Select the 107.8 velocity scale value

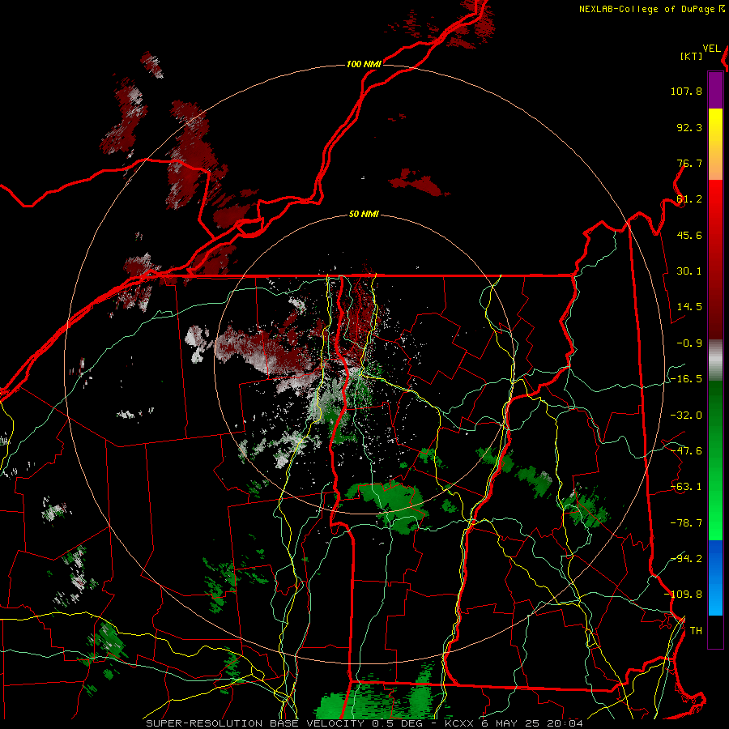686,91
